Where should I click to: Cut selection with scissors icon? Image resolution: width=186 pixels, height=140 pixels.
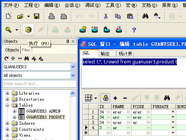coord(106,16)
